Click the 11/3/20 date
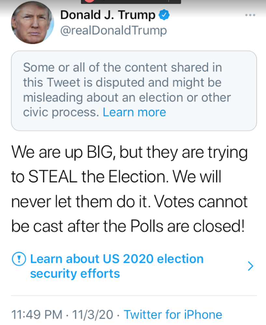This screenshot has height=325, width=266. coord(93,315)
